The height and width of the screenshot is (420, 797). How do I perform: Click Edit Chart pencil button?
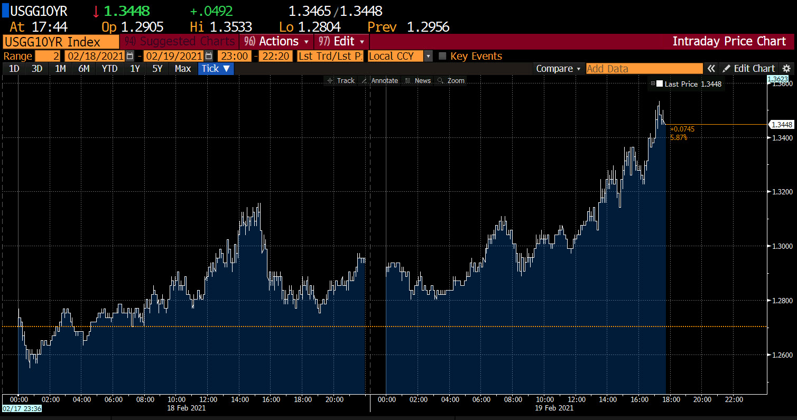[748, 69]
